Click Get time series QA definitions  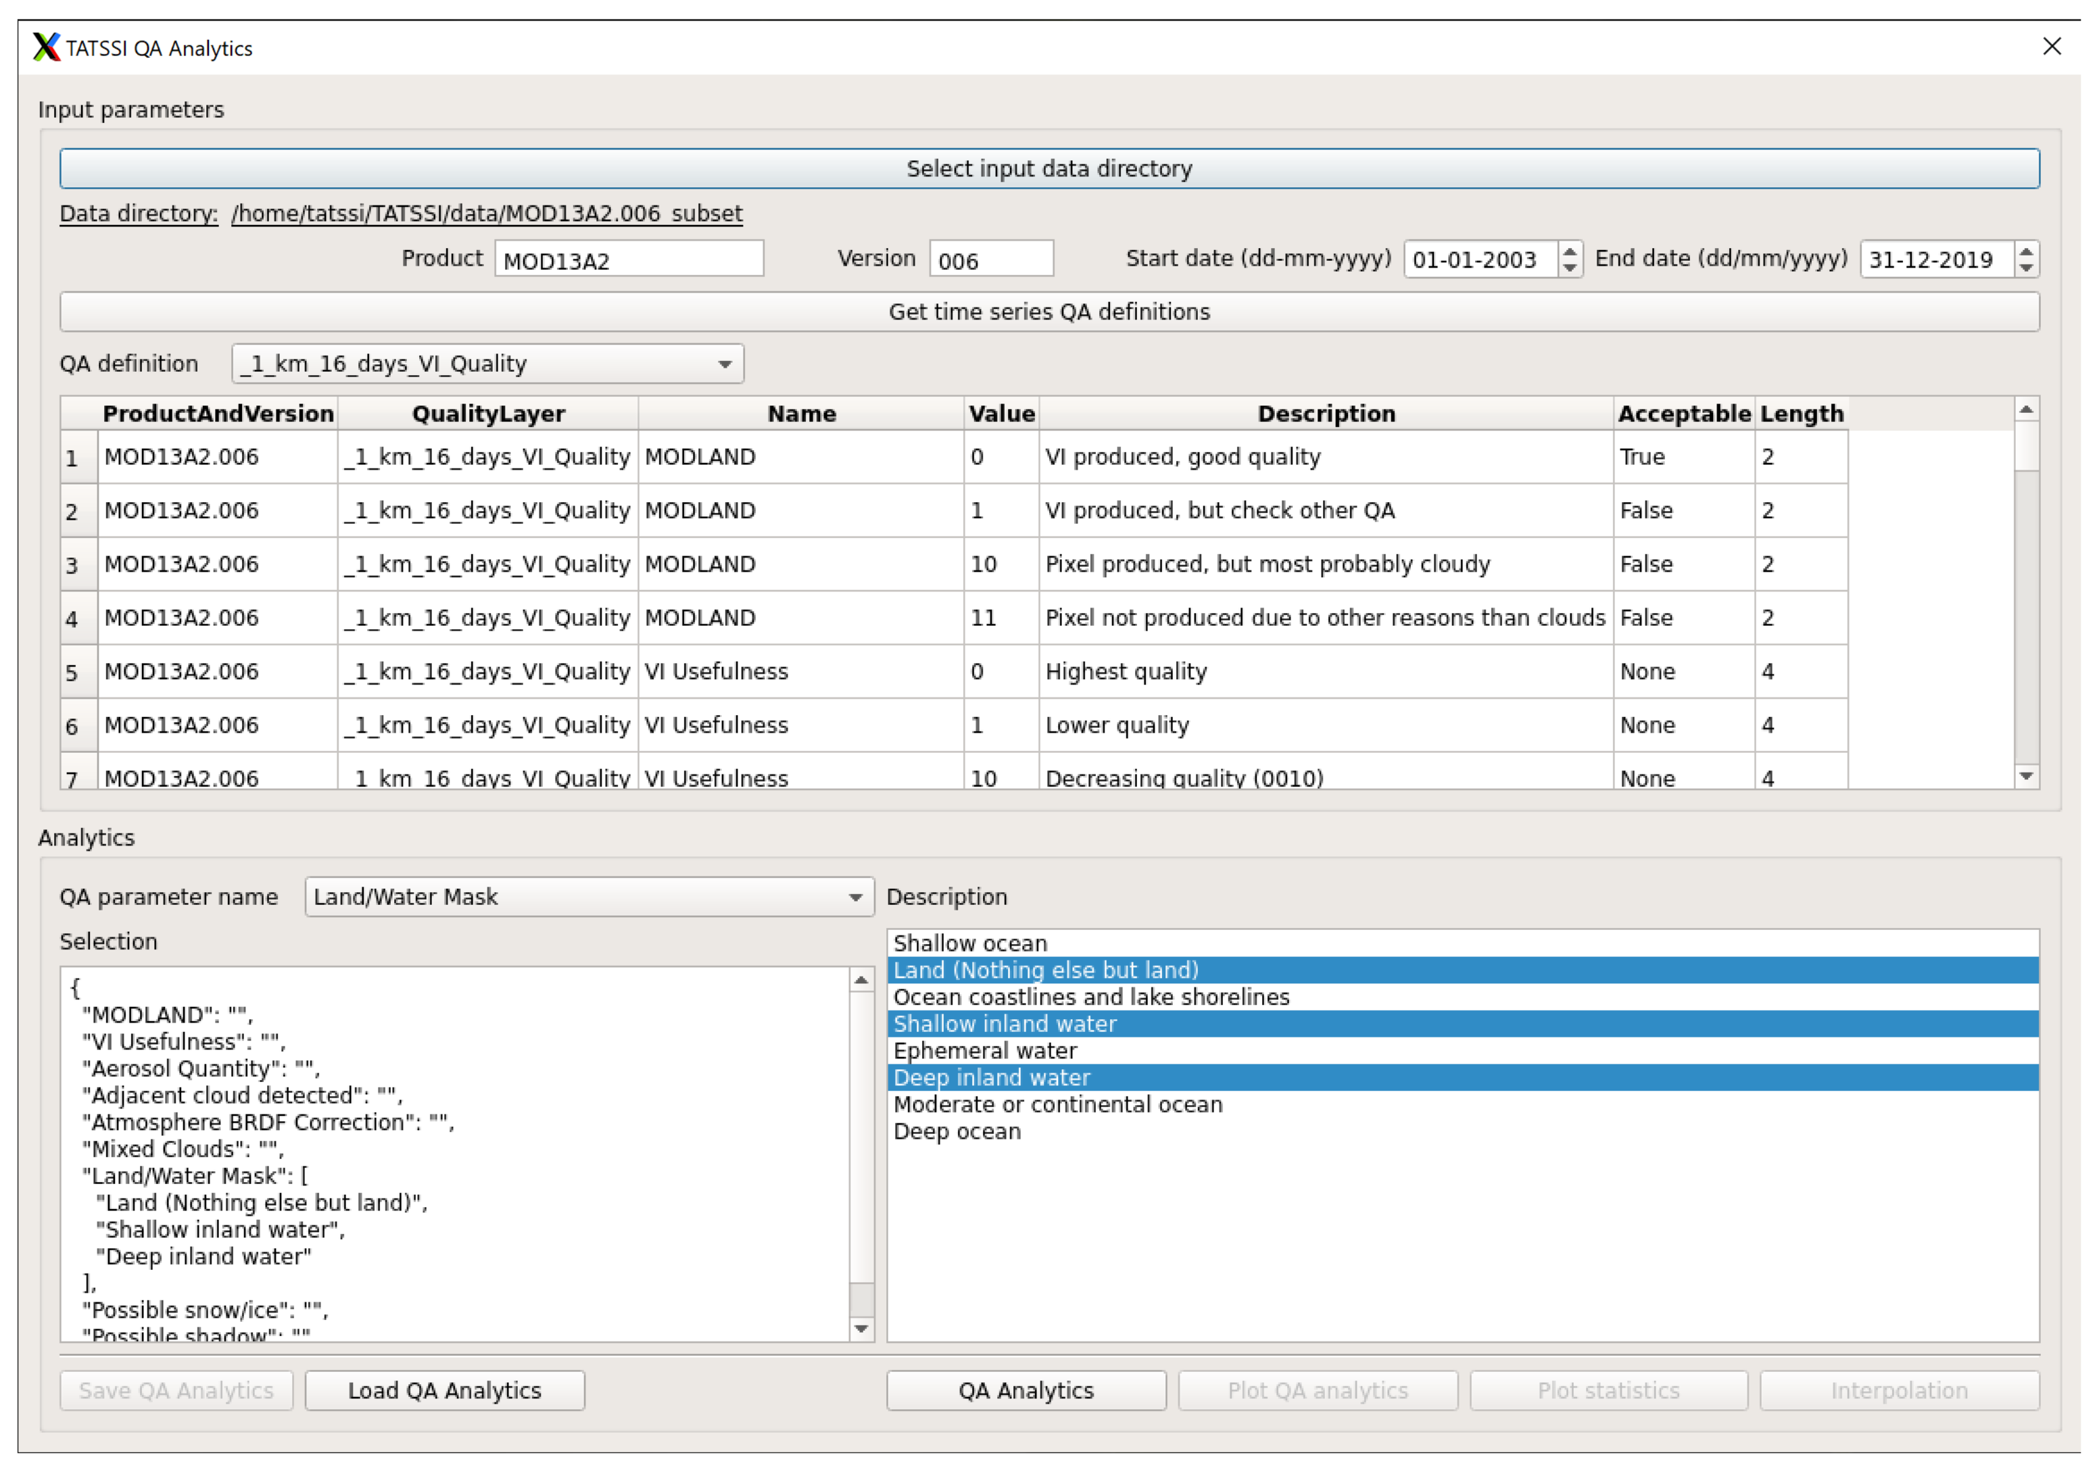click(1048, 312)
